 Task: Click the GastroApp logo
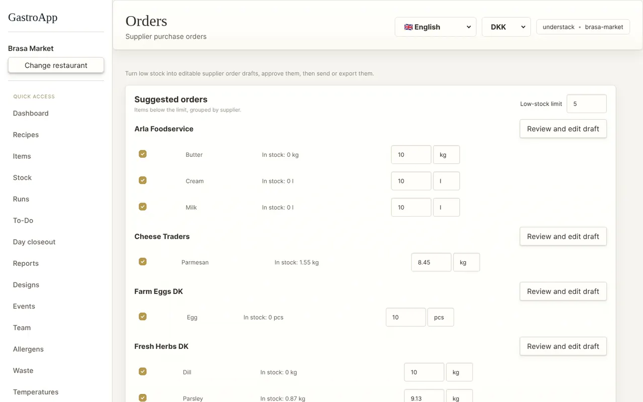[33, 18]
